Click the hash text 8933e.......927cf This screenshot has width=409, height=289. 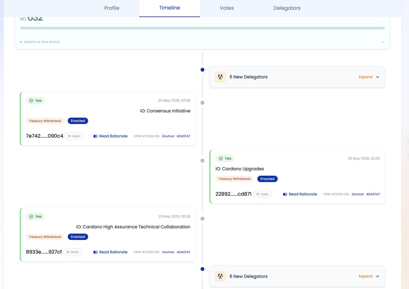44,252
